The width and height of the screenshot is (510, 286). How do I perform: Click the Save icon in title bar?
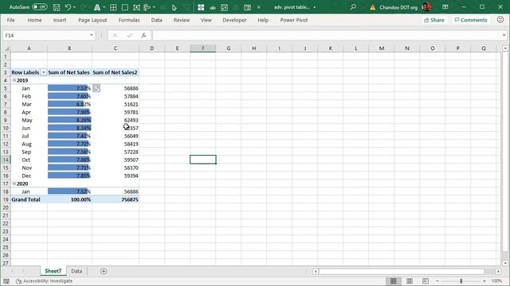[57, 7]
